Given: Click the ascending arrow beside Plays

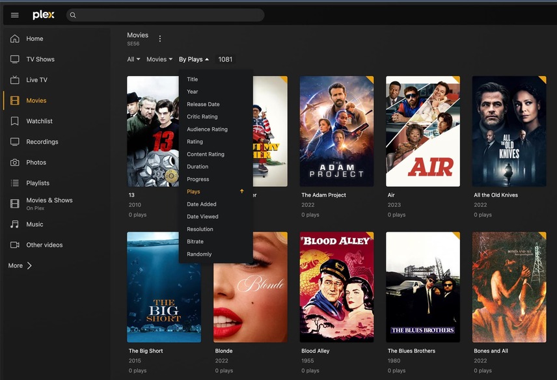Looking at the screenshot, I should [241, 191].
